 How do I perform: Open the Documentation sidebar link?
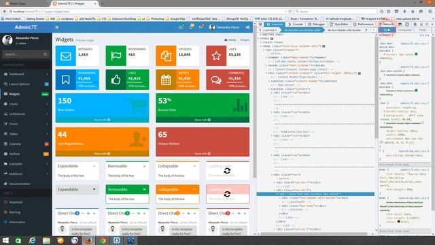[26, 184]
